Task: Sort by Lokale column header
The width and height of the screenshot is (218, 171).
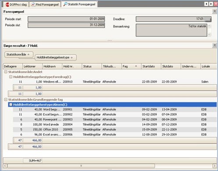Action: click(209, 66)
